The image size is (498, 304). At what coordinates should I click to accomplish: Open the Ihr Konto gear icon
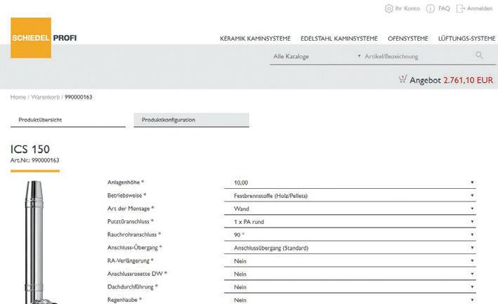388,8
